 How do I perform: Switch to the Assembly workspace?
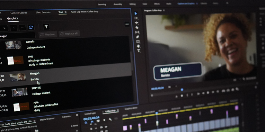coord(118,4)
